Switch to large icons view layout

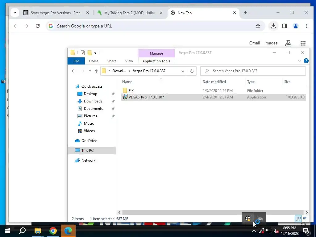[305, 218]
